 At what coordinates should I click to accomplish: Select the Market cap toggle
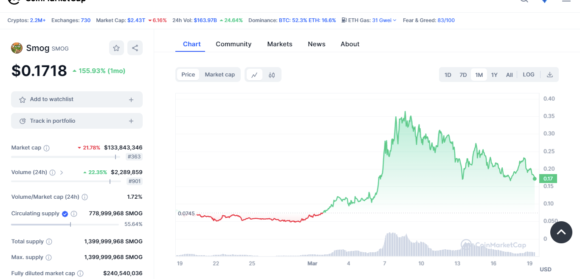coord(220,75)
